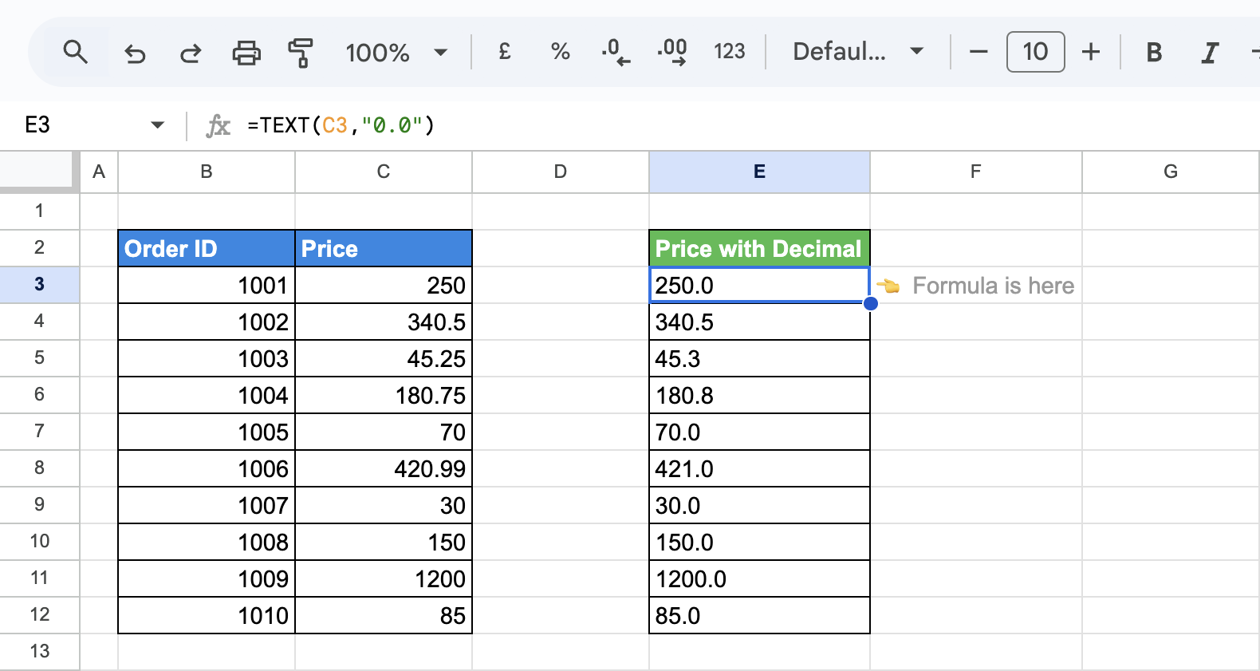
Task: Decrease decimal places
Action: click(x=616, y=53)
